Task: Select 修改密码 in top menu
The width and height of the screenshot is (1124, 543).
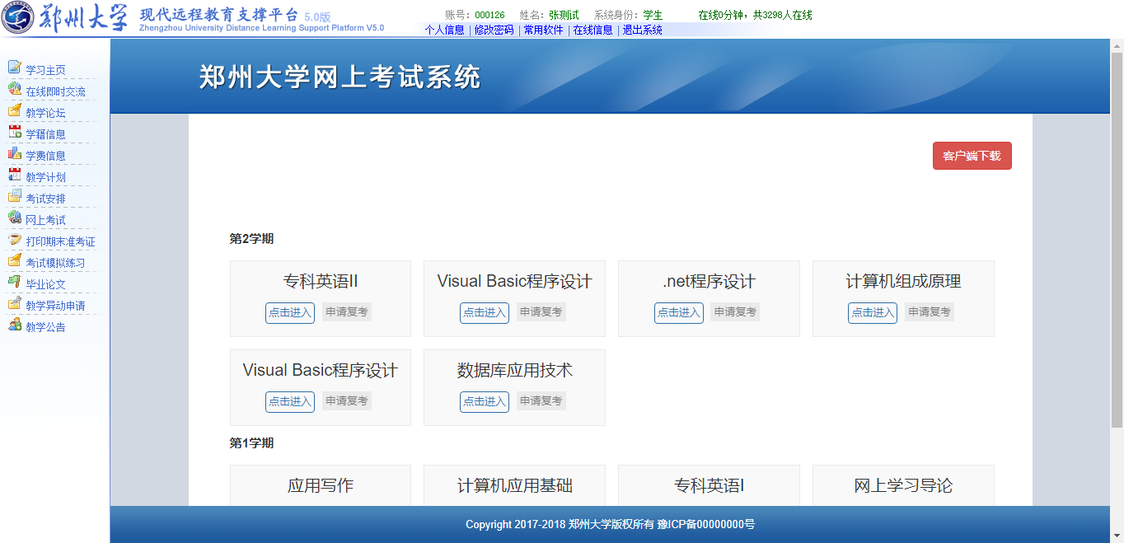Action: point(494,30)
